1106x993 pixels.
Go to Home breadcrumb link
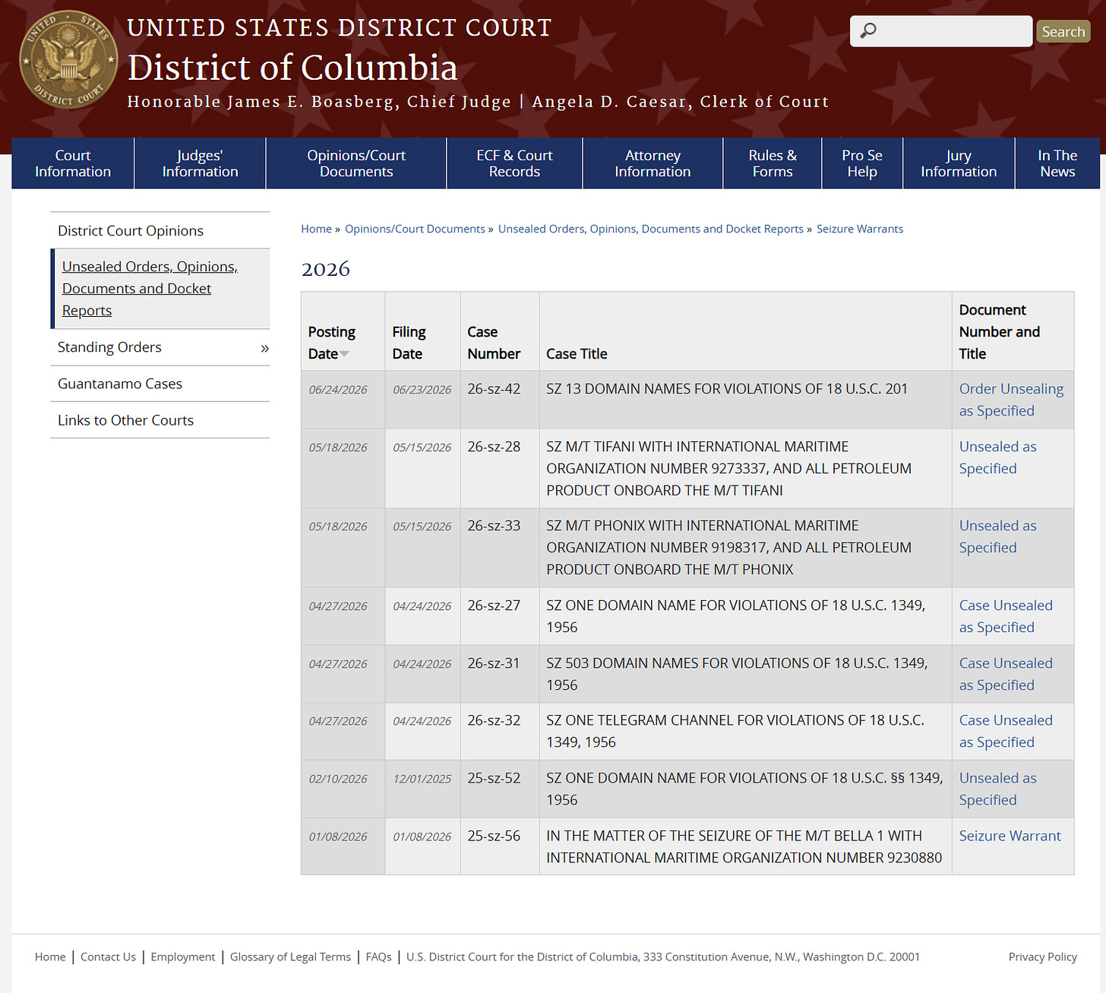(x=316, y=229)
